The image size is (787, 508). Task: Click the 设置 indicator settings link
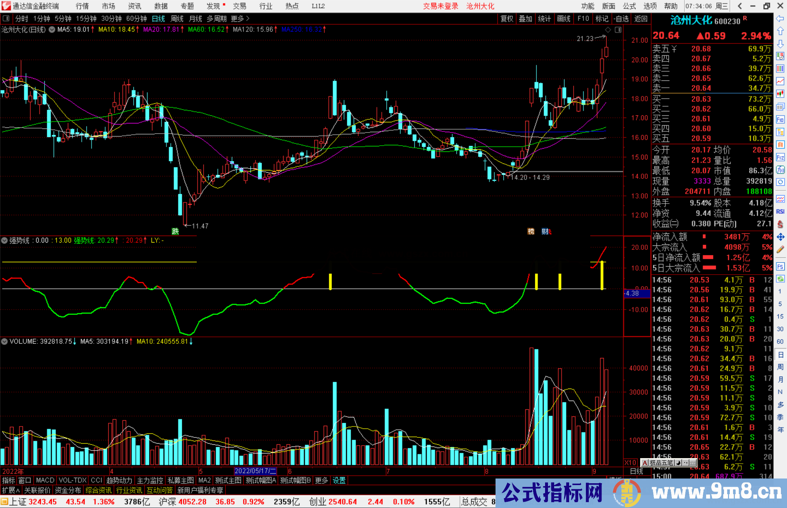pos(339,480)
